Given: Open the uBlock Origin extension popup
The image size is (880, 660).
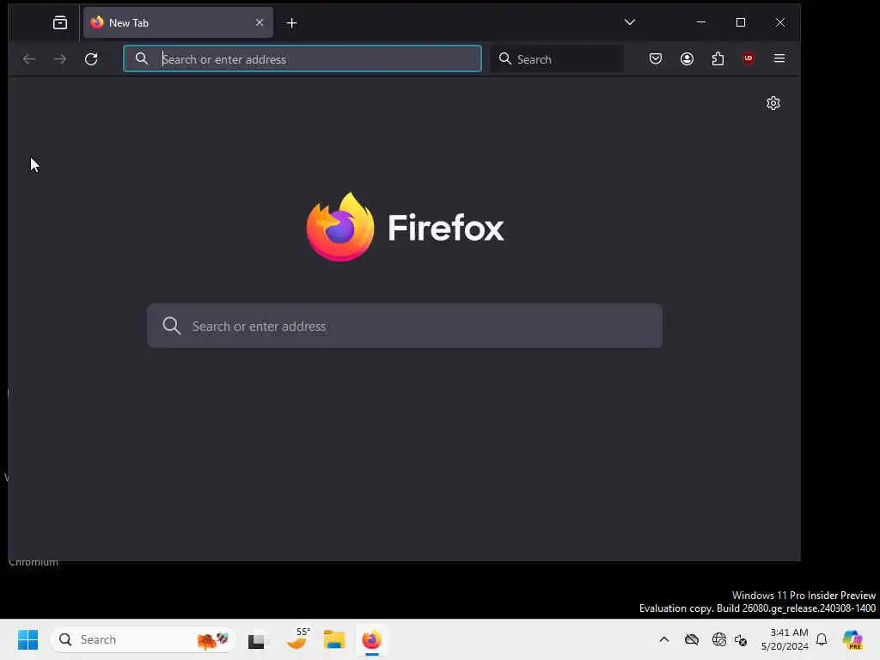Looking at the screenshot, I should [749, 58].
